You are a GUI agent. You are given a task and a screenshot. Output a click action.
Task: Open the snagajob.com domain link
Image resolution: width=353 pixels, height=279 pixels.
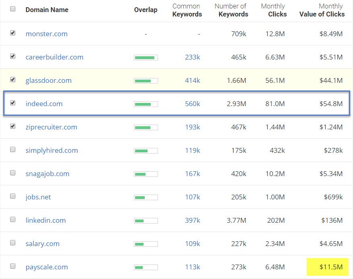pos(47,174)
